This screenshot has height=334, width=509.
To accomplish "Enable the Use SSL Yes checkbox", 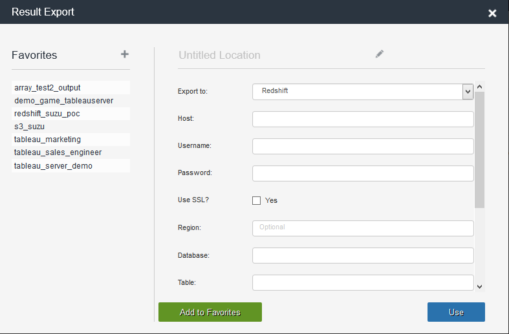I will point(257,200).
